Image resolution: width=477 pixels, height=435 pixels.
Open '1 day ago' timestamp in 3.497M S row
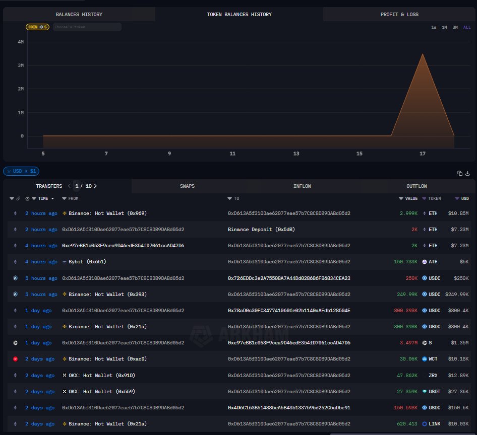[38, 343]
